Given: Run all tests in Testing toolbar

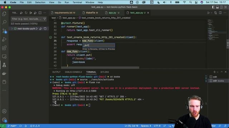Looking at the screenshot, I should [31, 13].
